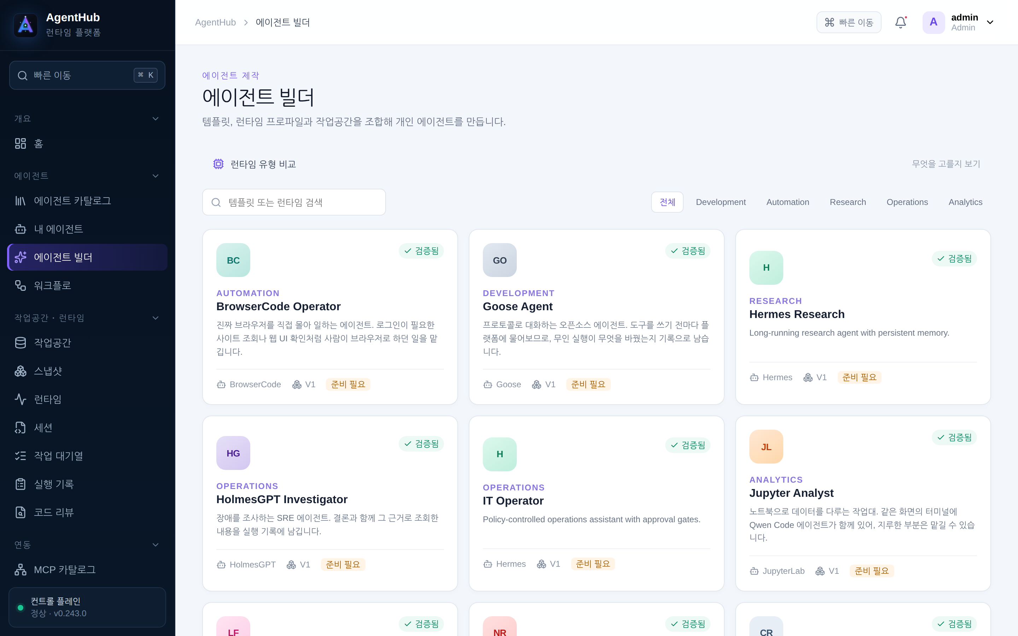Screen dimensions: 1018x636
Task: Open 작업 대기열 checklist icon
Action: pos(20,455)
